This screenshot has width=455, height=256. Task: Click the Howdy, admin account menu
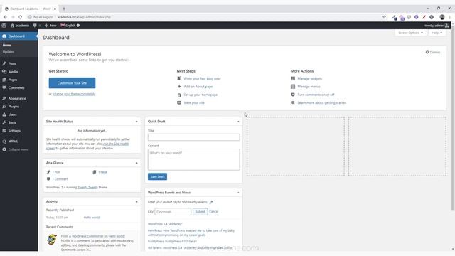click(x=436, y=26)
